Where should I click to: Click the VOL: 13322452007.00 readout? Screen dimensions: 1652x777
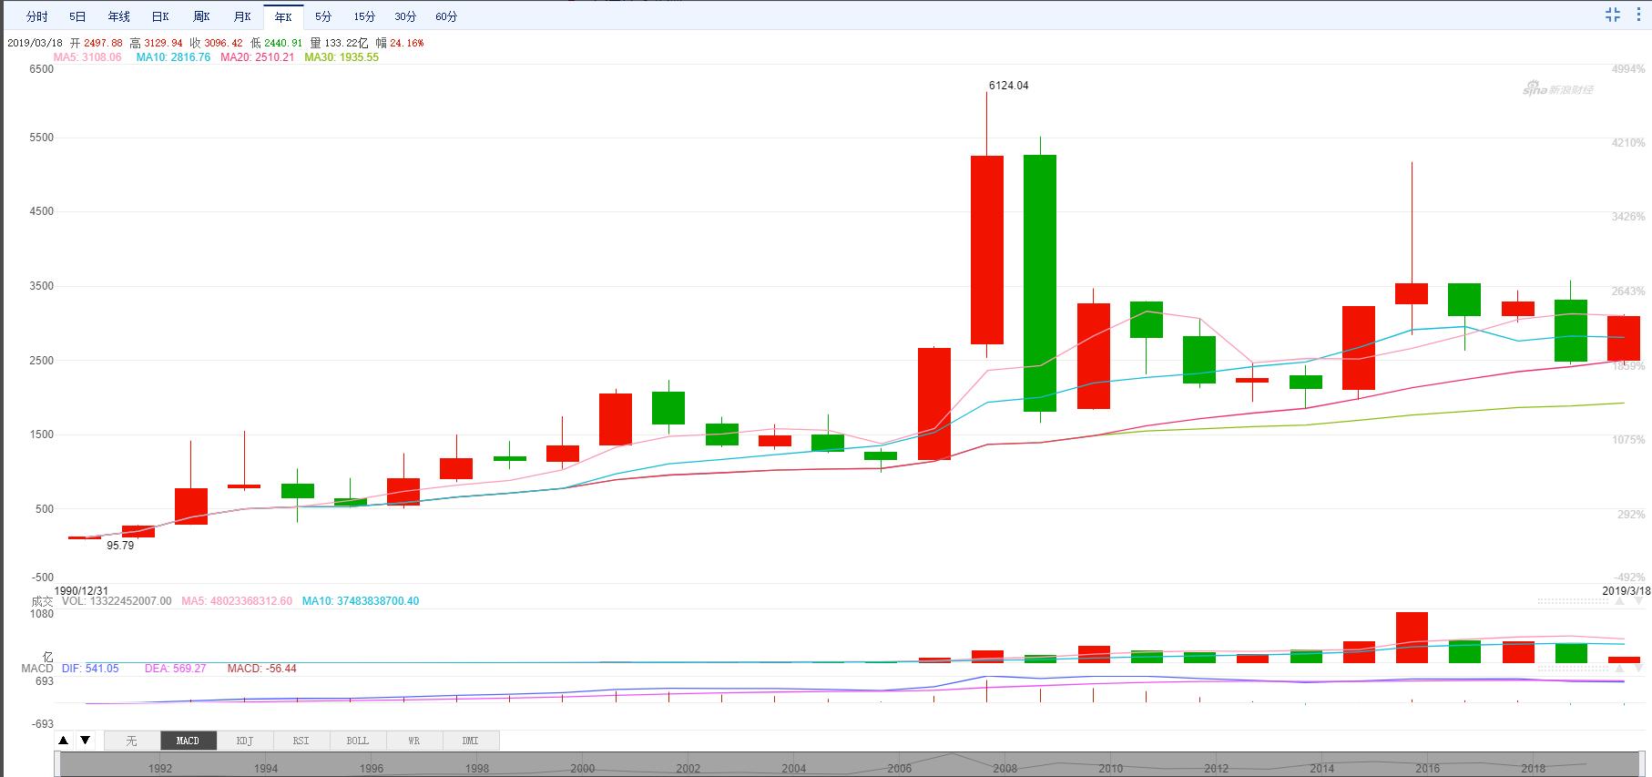click(x=117, y=601)
